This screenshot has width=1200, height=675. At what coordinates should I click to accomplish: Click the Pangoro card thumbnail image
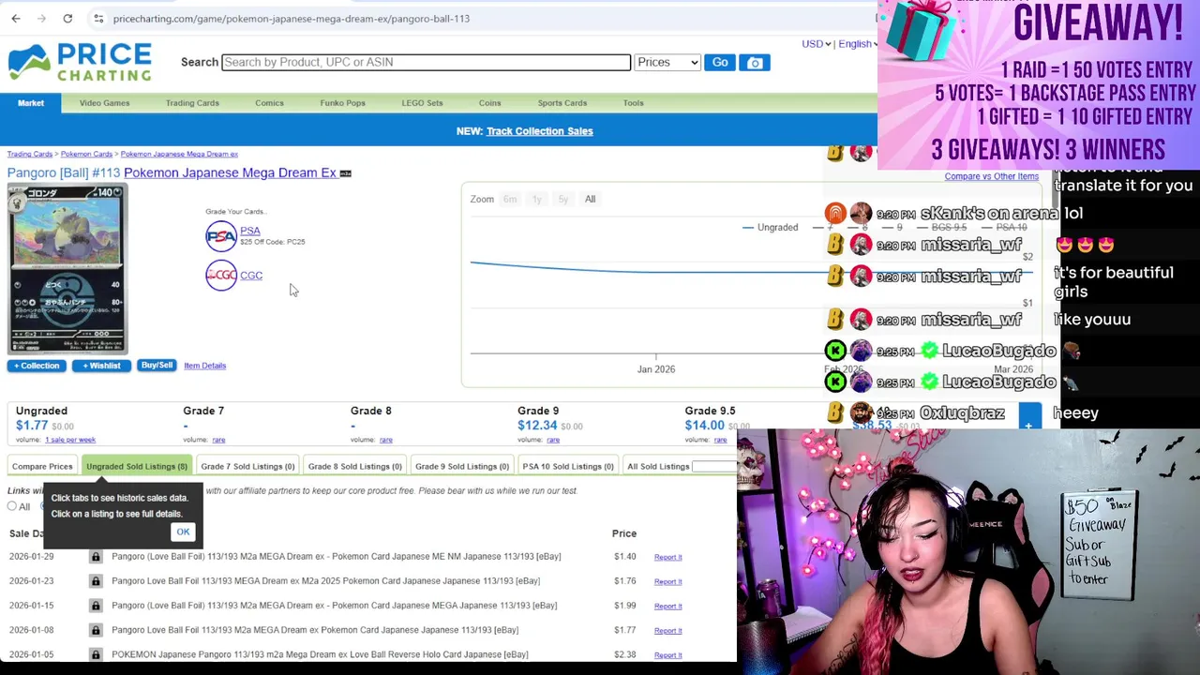[67, 270]
